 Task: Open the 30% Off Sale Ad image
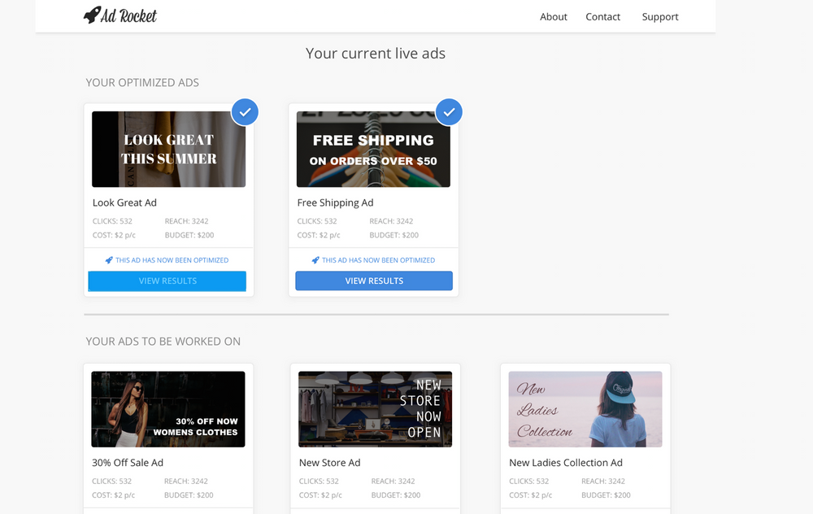tap(167, 408)
